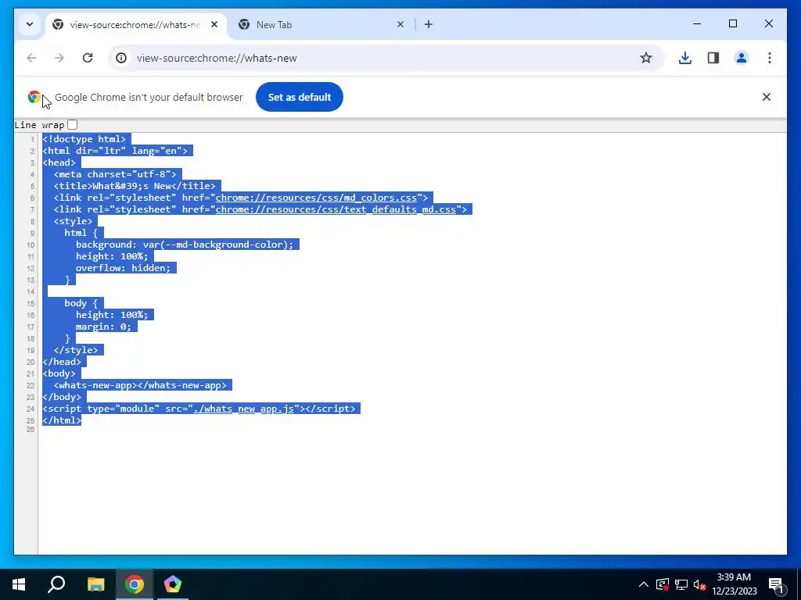Open the notification center icon

click(x=776, y=584)
